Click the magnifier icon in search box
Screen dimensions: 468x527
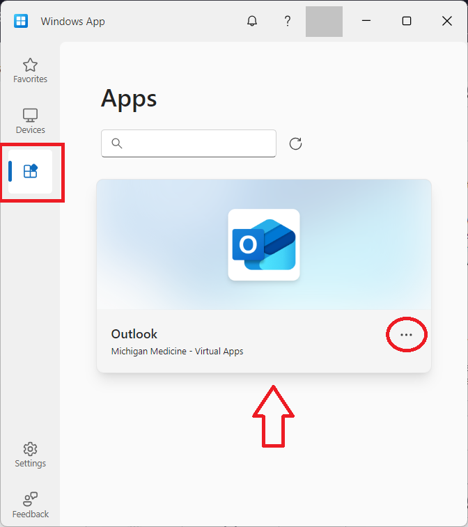117,143
